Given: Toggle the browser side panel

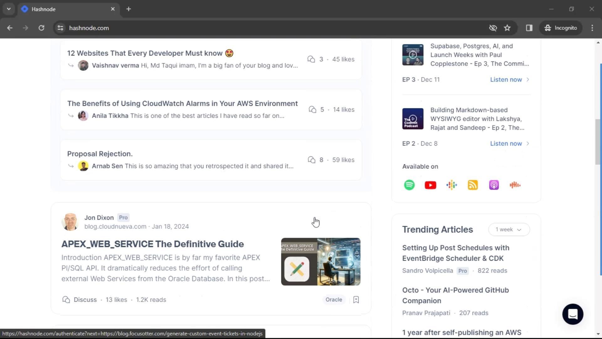Looking at the screenshot, I should pyautogui.click(x=529, y=28).
